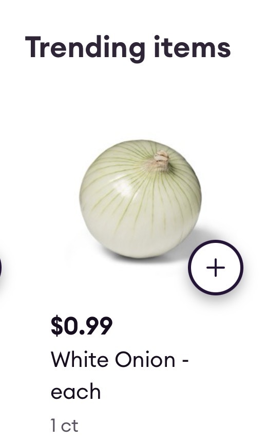
Task: Click the word 'each' in the product name
Action: tap(75, 392)
